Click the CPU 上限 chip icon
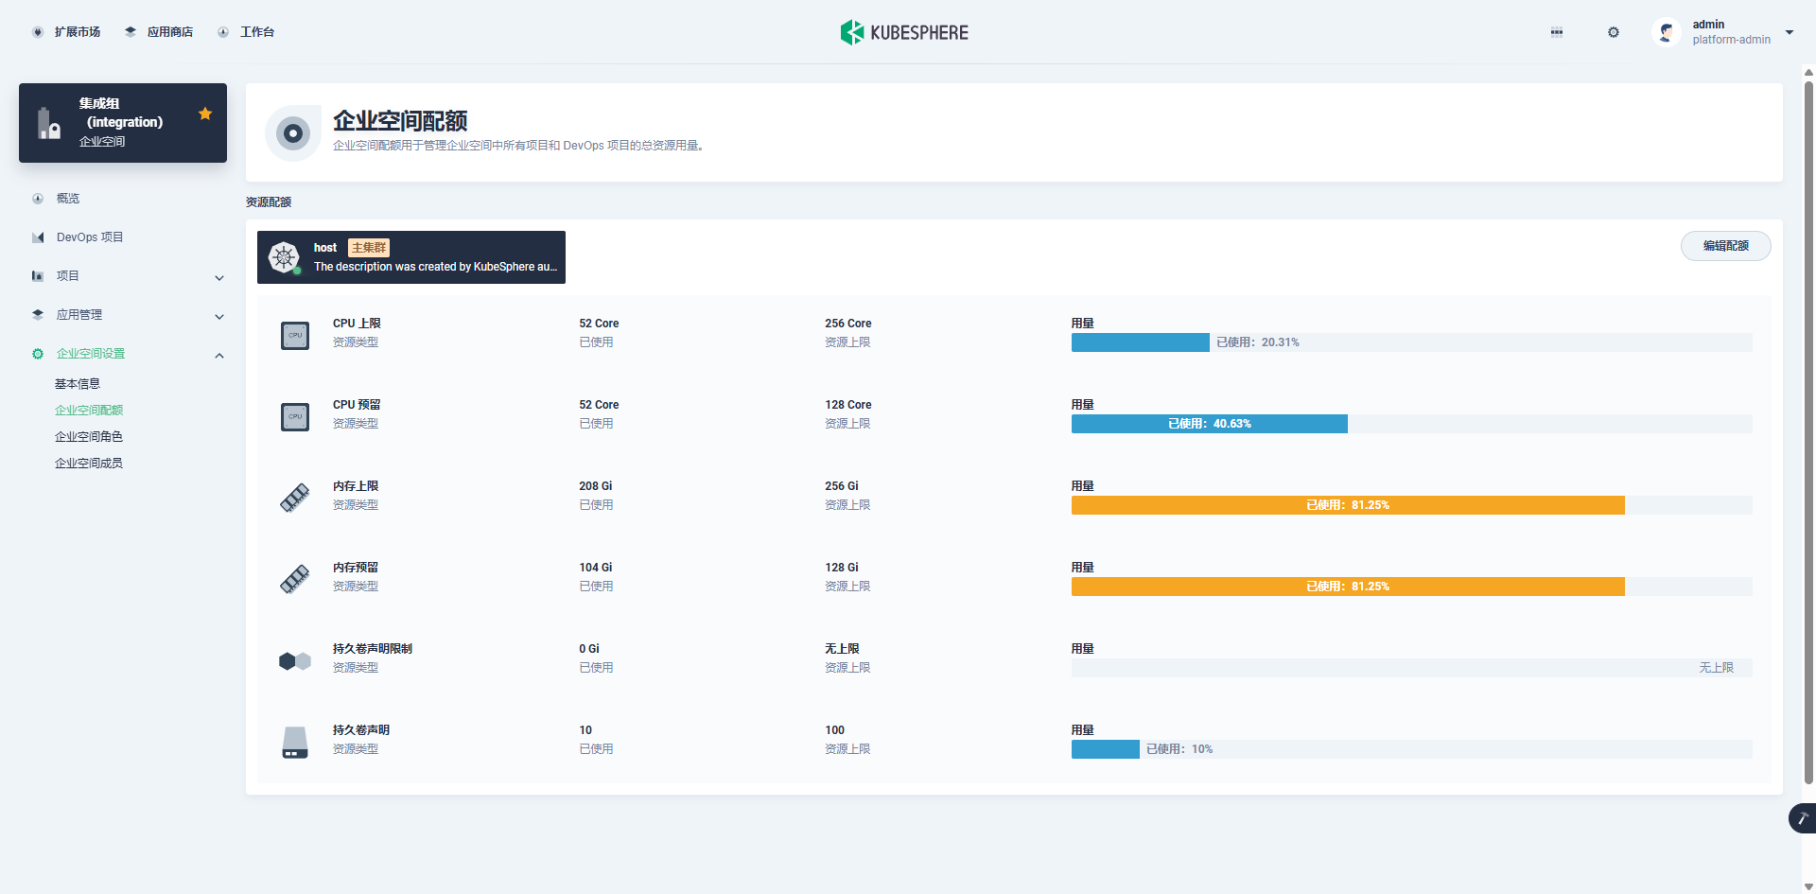Screen dimensions: 1816x894 [x=295, y=335]
